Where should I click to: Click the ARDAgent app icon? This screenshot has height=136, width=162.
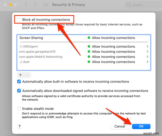pos(21,47)
